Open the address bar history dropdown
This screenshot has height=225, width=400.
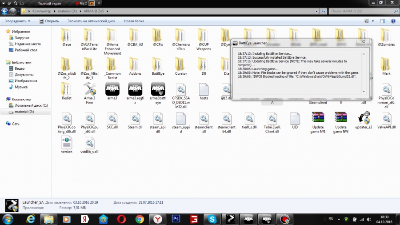[316, 11]
